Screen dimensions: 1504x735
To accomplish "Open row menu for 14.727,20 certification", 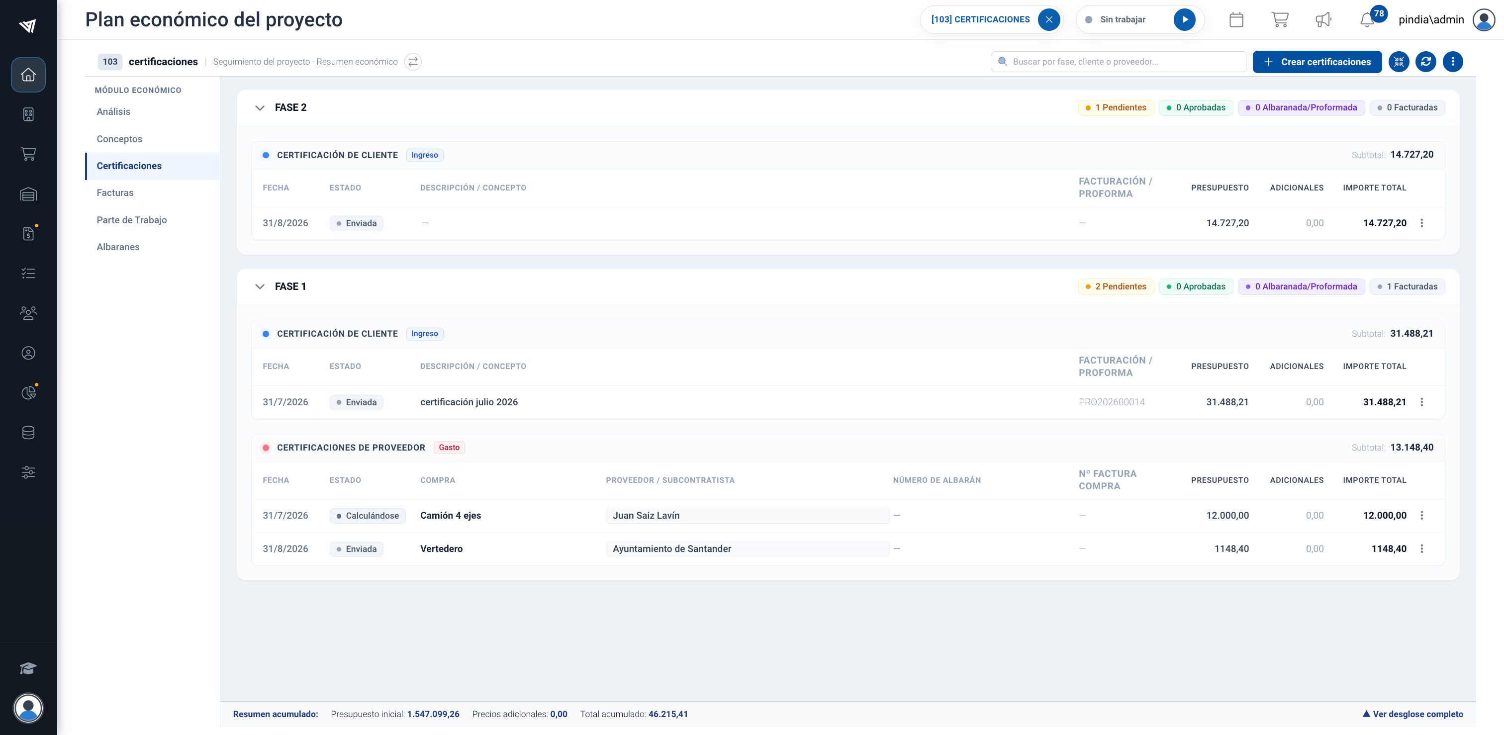I will pyautogui.click(x=1421, y=223).
